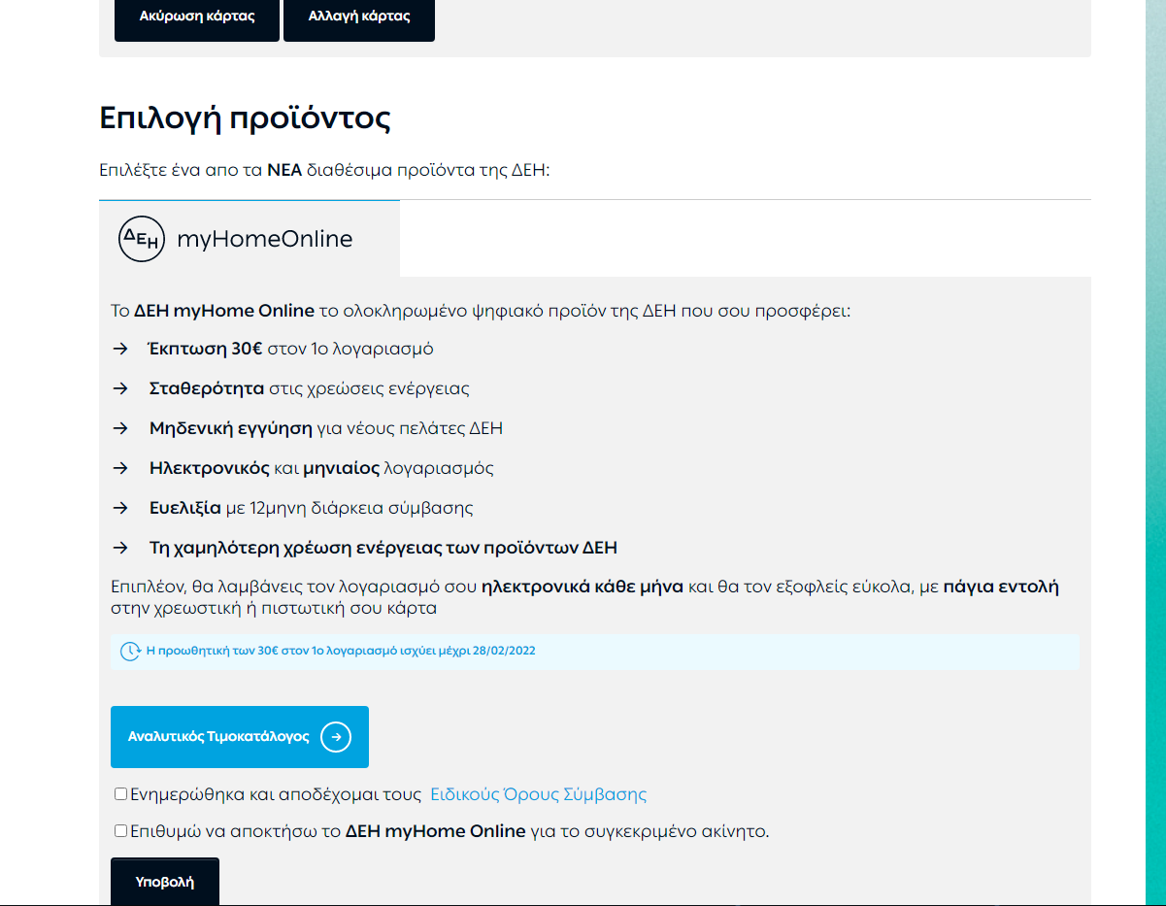Click the arrow bullet beside Τη χαμηλότερη χρέωση
Viewport: 1166px width, 906px height.
[x=120, y=548]
